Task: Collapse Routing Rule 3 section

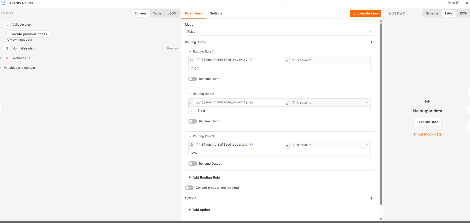Action: (190, 136)
